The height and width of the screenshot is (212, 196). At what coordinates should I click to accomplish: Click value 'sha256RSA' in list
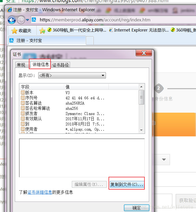75,103
